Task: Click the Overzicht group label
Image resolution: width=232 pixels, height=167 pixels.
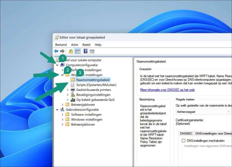Action: 145,69
